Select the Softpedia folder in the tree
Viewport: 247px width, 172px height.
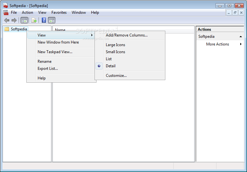16,29
